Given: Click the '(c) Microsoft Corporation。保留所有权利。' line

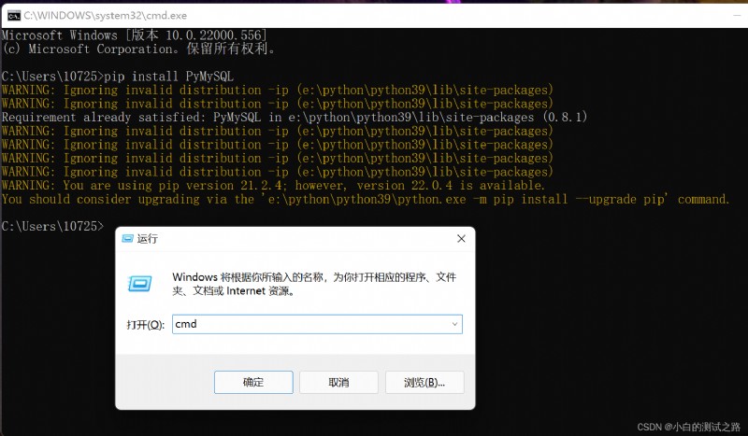Looking at the screenshot, I should [138, 49].
